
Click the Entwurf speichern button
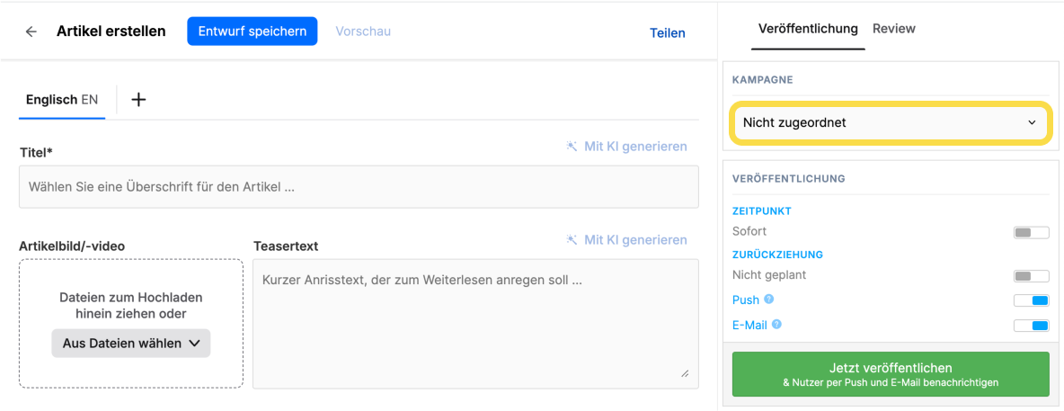click(x=253, y=31)
